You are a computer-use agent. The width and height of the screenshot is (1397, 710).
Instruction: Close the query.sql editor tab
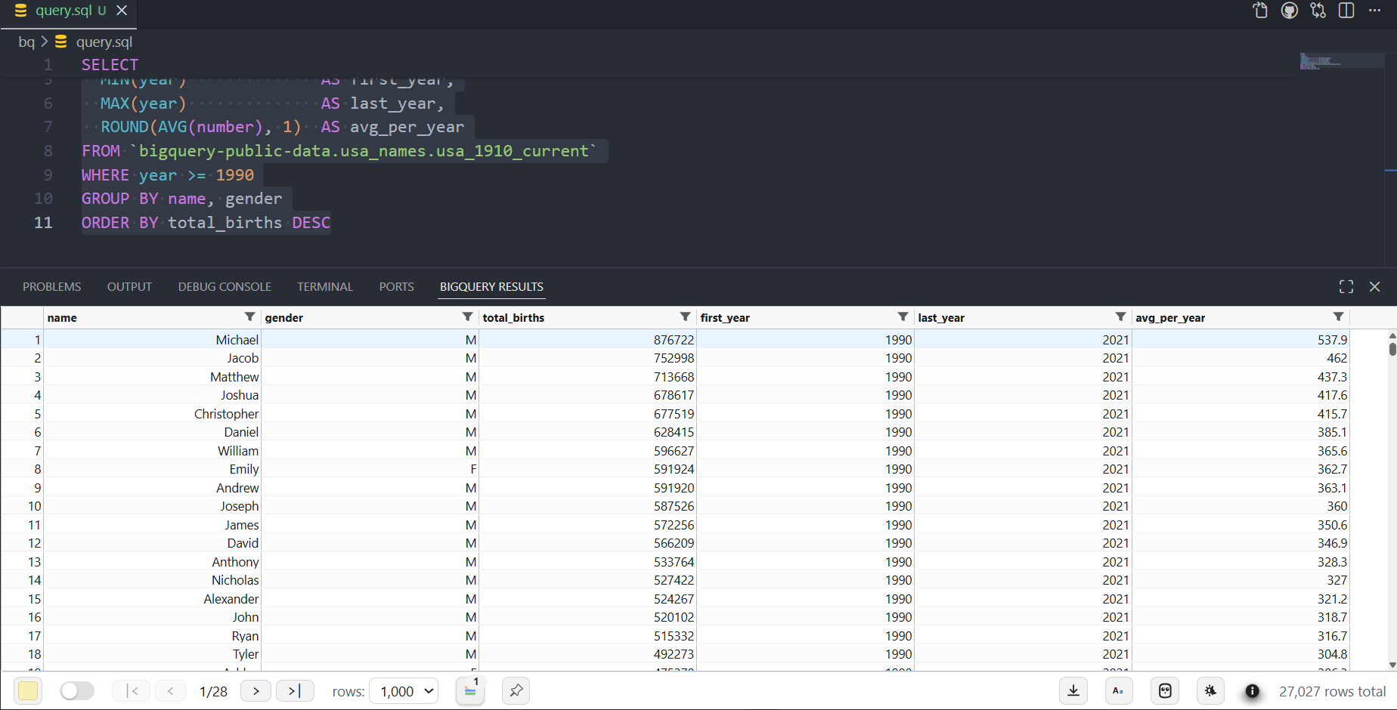[x=122, y=11]
